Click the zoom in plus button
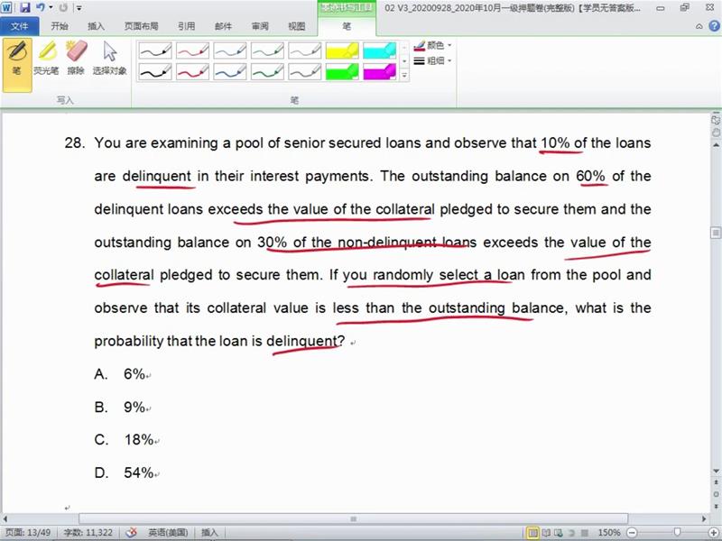The width and height of the screenshot is (722, 541). [x=714, y=533]
